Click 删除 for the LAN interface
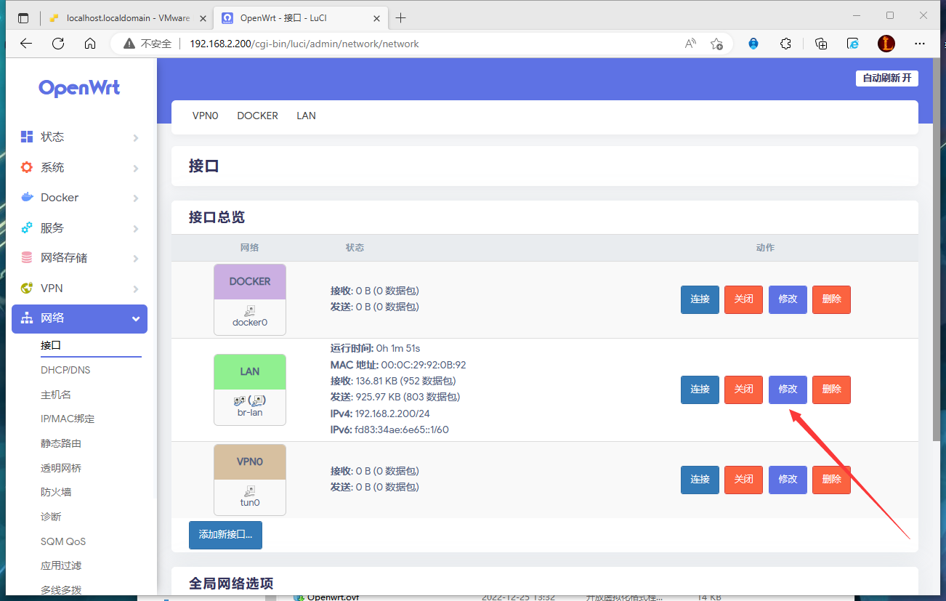The width and height of the screenshot is (946, 601). pyautogui.click(x=831, y=390)
